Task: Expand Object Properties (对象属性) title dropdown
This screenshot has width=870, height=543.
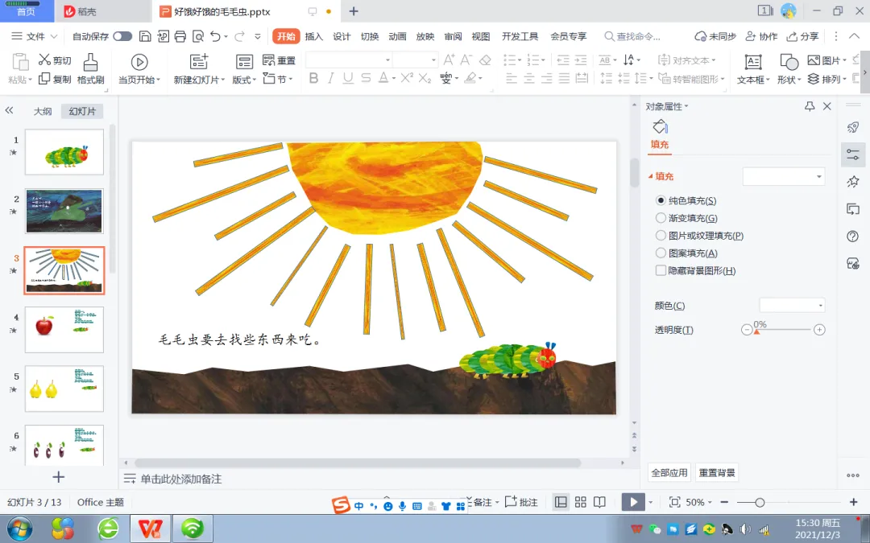Action: click(x=667, y=106)
